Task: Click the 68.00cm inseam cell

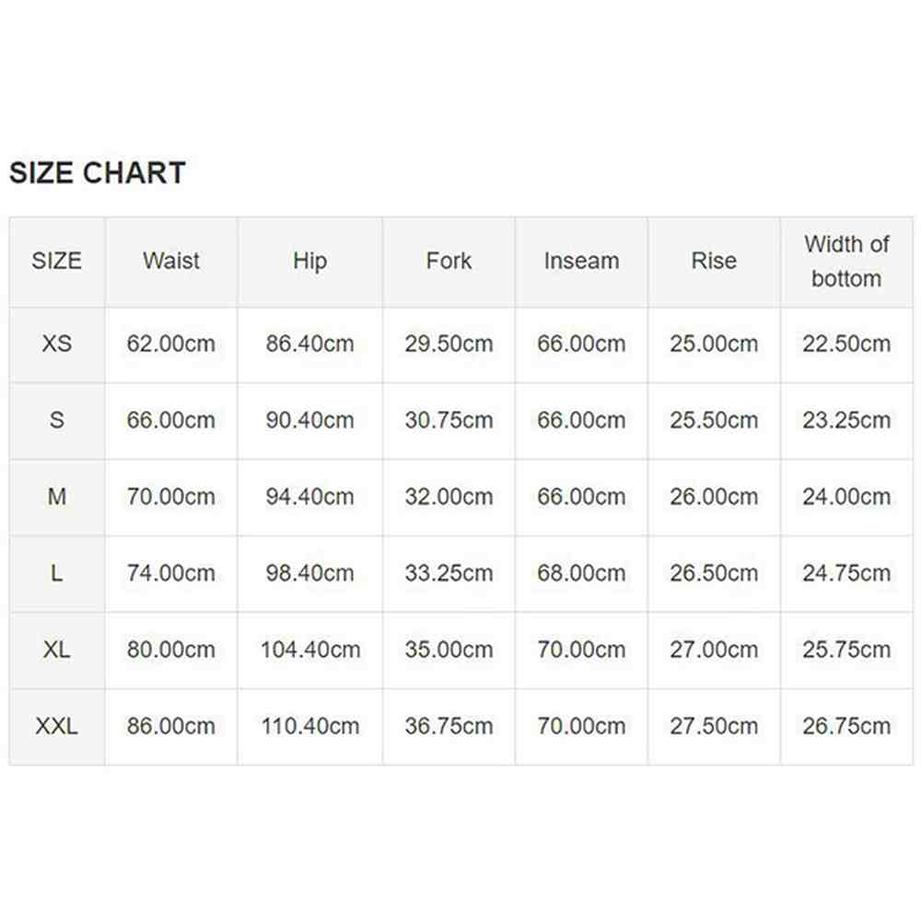Action: [581, 573]
